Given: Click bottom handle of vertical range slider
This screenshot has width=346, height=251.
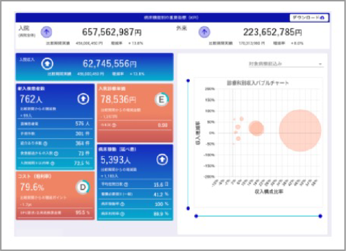Looking at the screenshot, I should coord(188,208).
